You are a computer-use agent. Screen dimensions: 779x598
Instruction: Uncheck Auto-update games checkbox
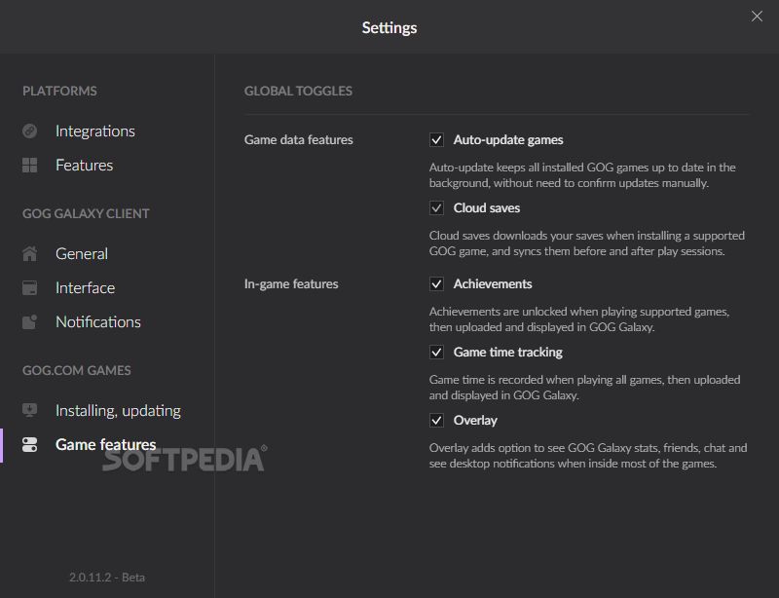(436, 139)
